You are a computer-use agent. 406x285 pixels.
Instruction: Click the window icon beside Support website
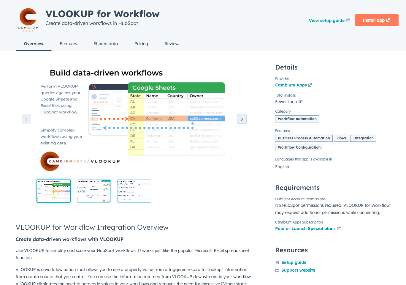pyautogui.click(x=277, y=270)
